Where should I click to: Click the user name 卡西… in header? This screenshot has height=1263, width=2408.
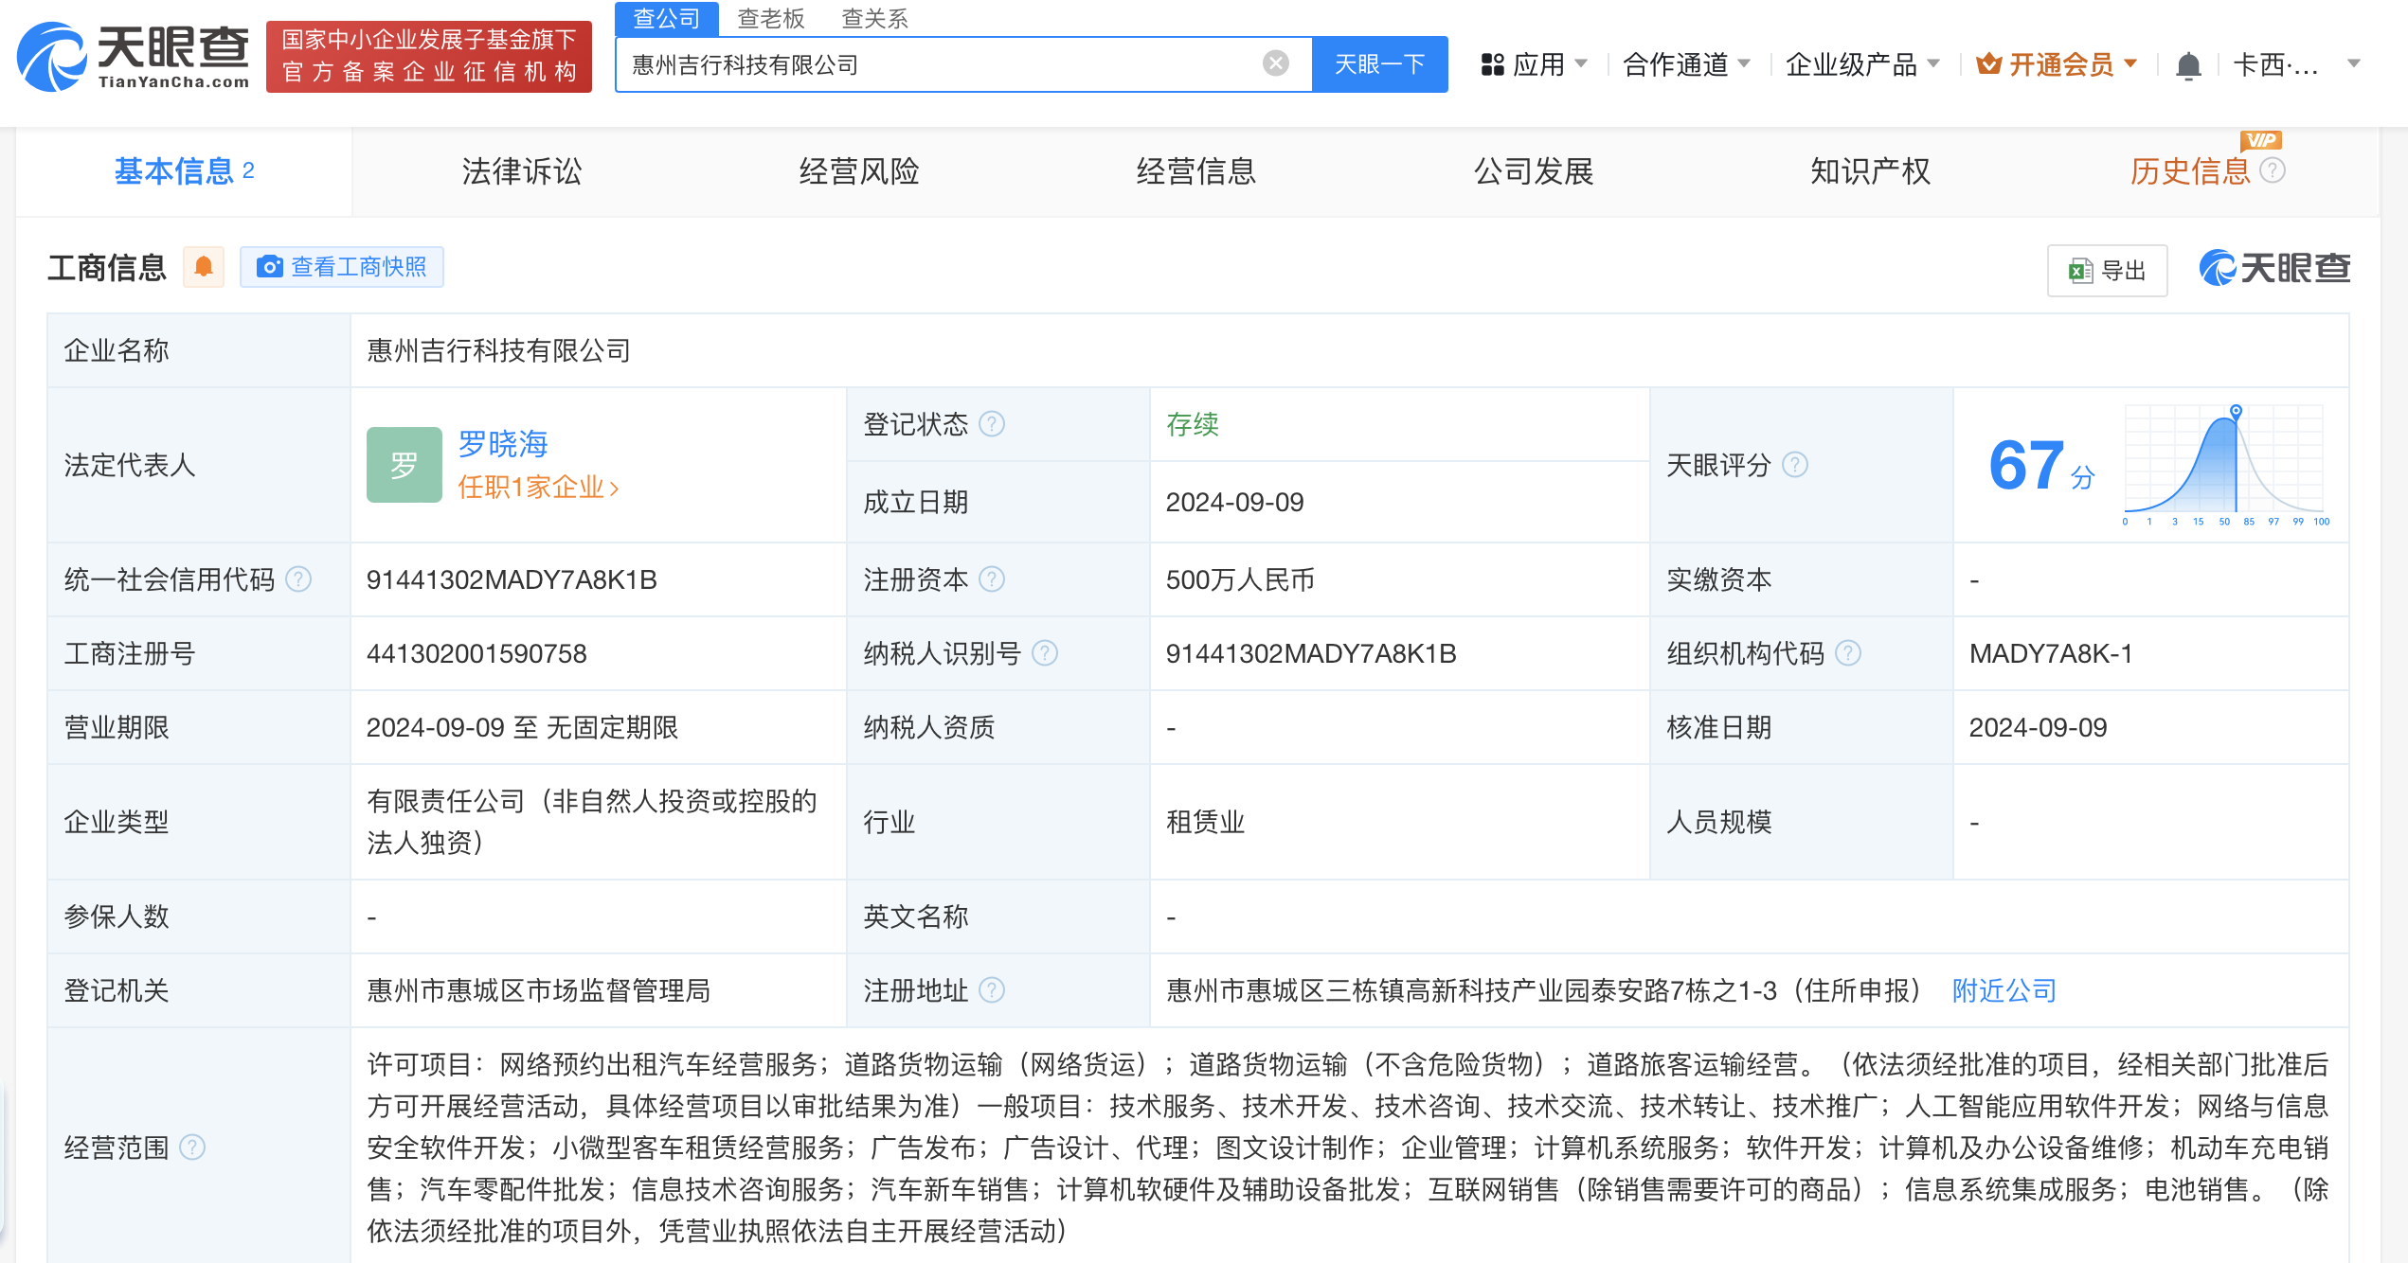[2275, 64]
